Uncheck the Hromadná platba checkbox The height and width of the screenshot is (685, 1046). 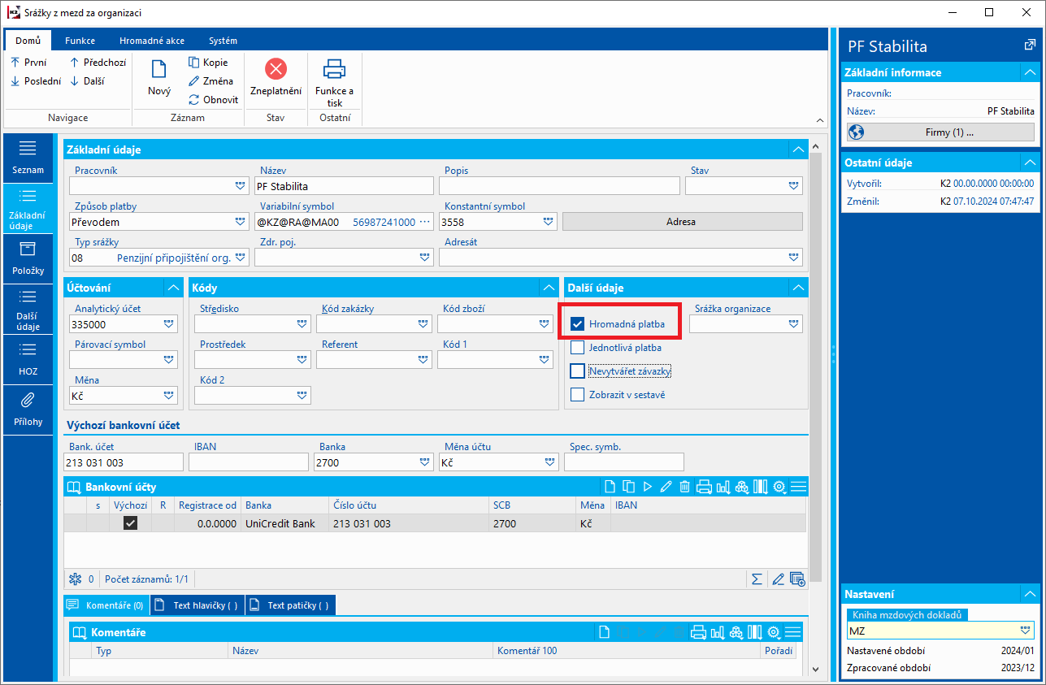point(578,324)
